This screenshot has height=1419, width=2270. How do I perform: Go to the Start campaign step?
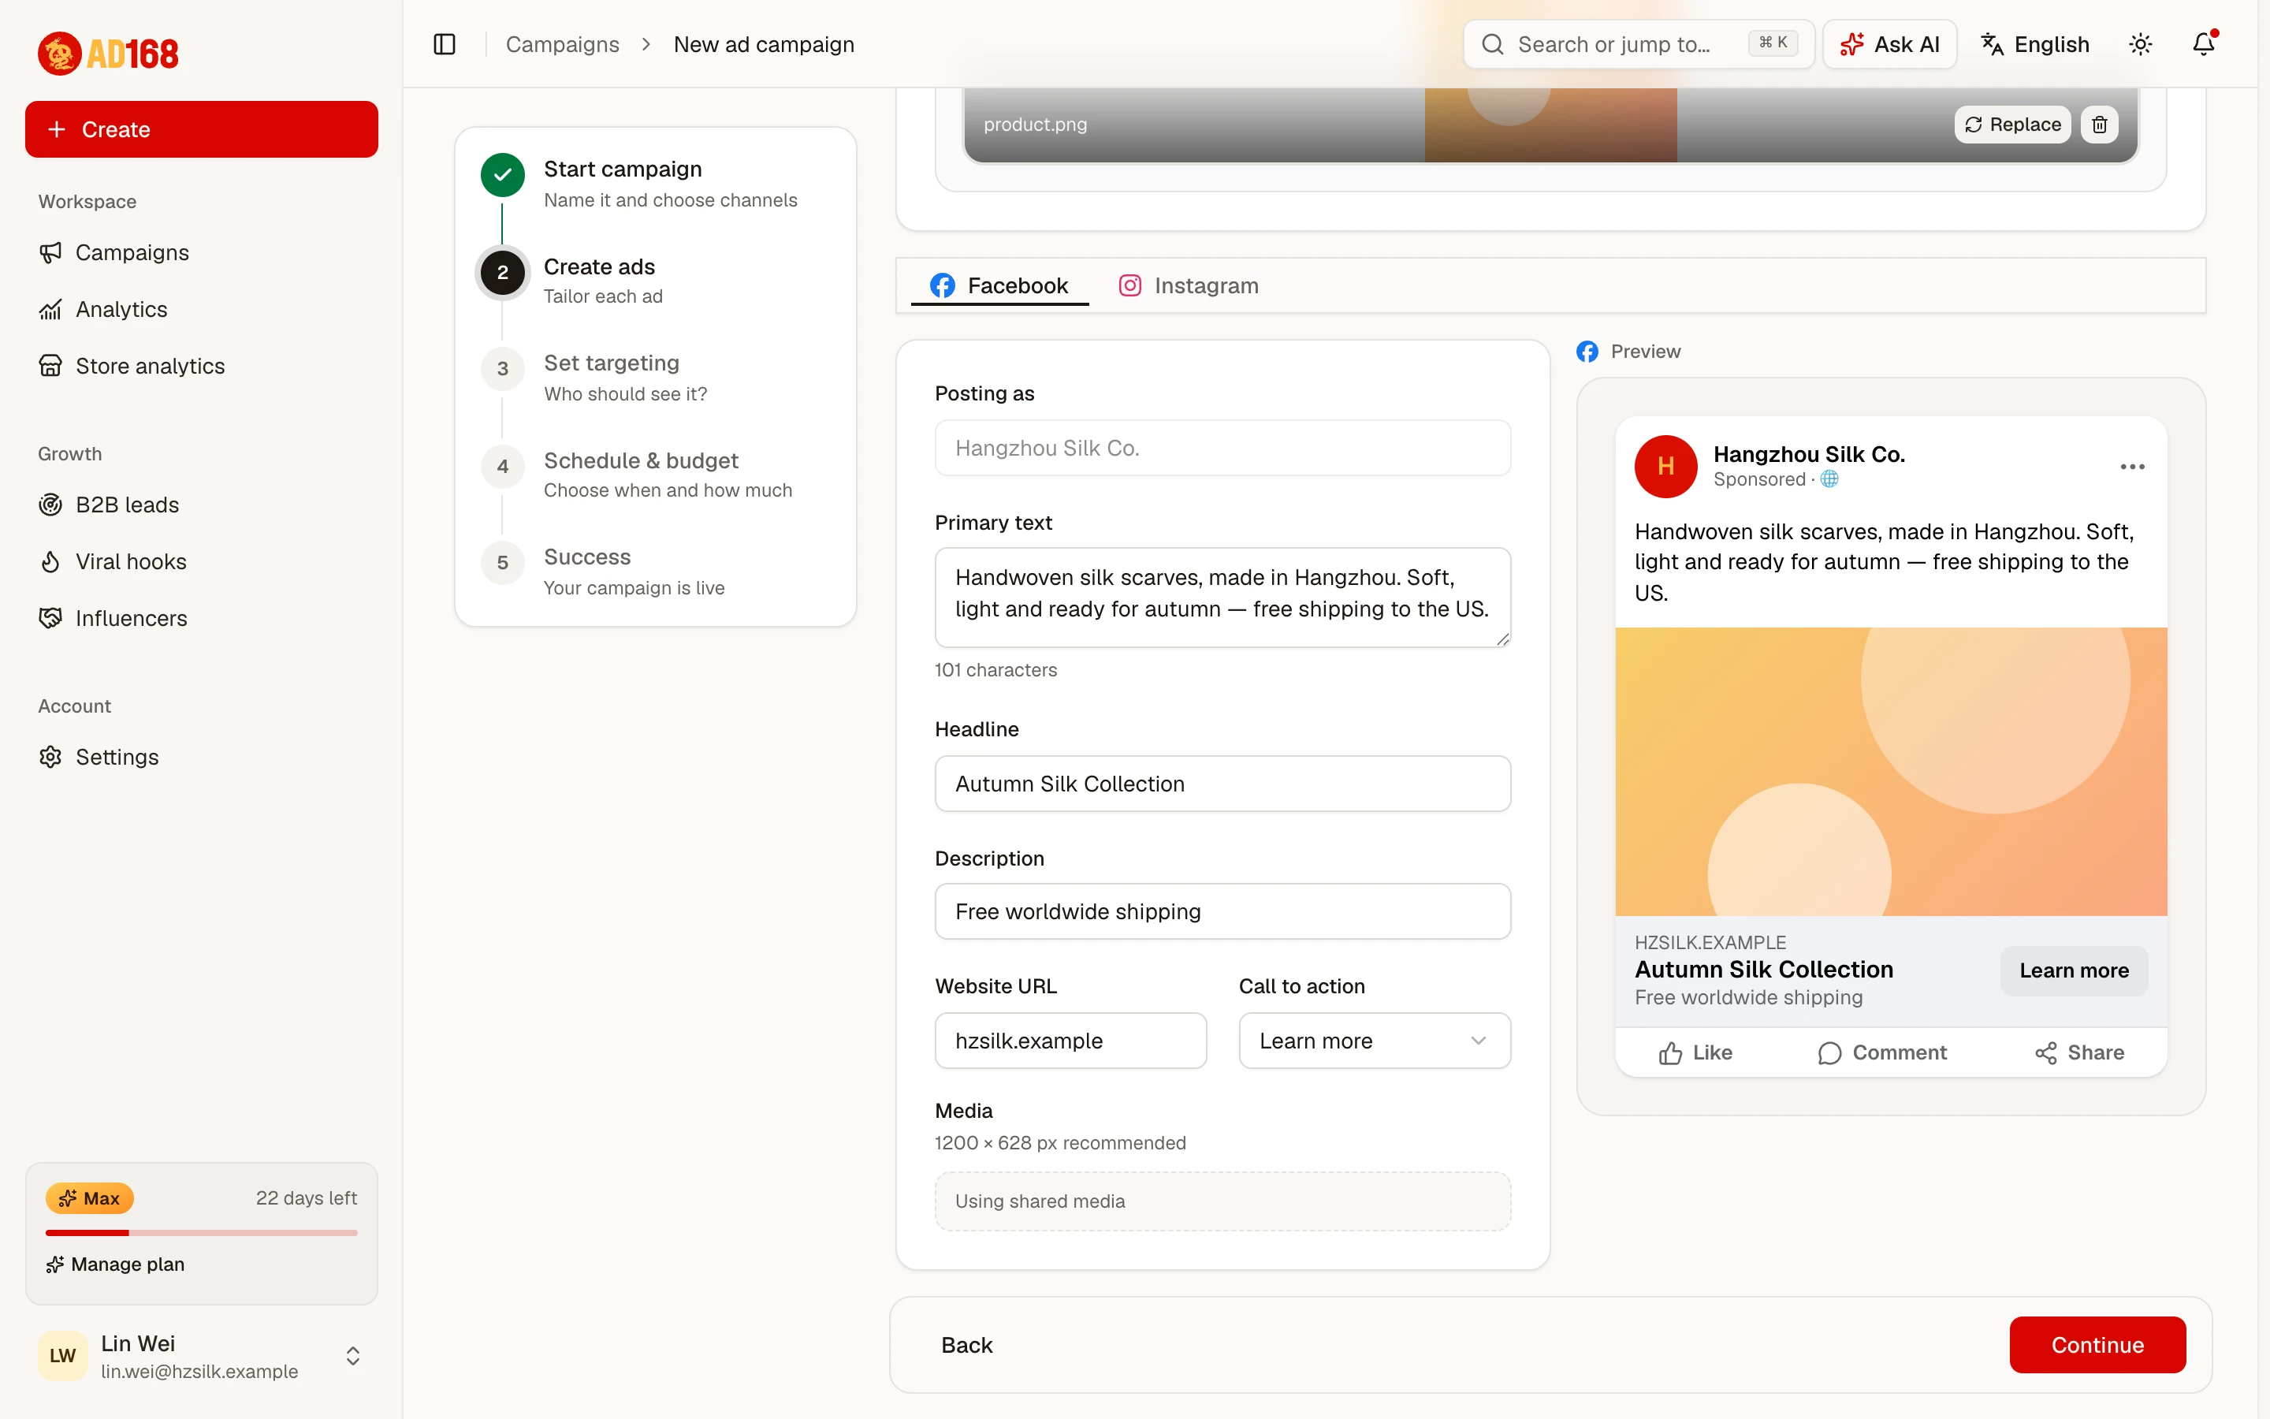pos(655,183)
